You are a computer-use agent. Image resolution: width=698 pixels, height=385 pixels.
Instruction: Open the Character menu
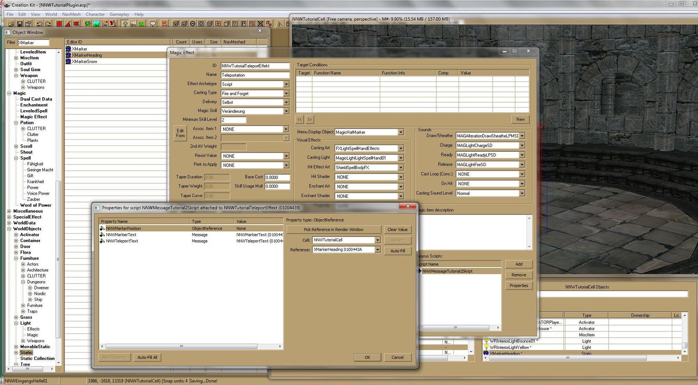(x=95, y=14)
